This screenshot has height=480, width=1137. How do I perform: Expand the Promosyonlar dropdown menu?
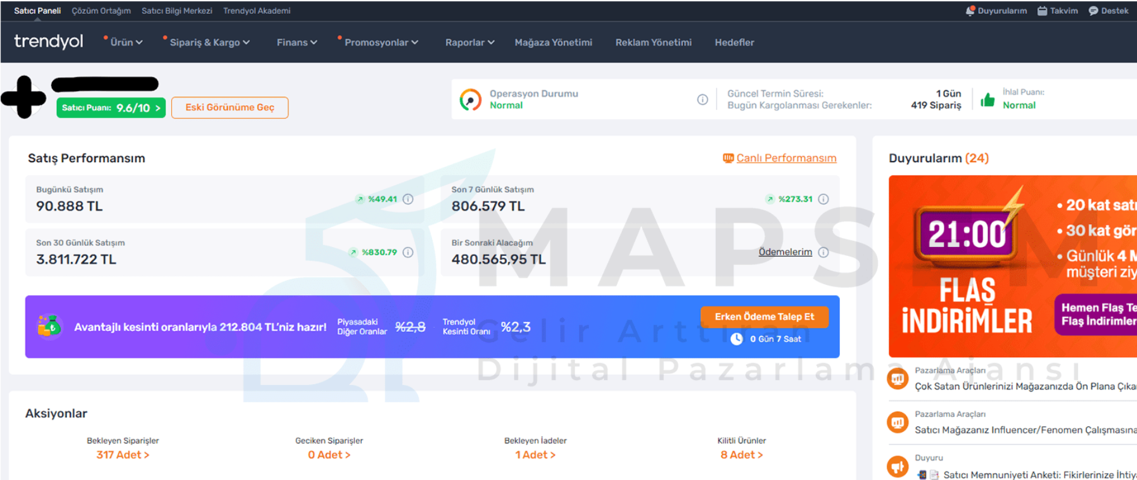point(381,42)
